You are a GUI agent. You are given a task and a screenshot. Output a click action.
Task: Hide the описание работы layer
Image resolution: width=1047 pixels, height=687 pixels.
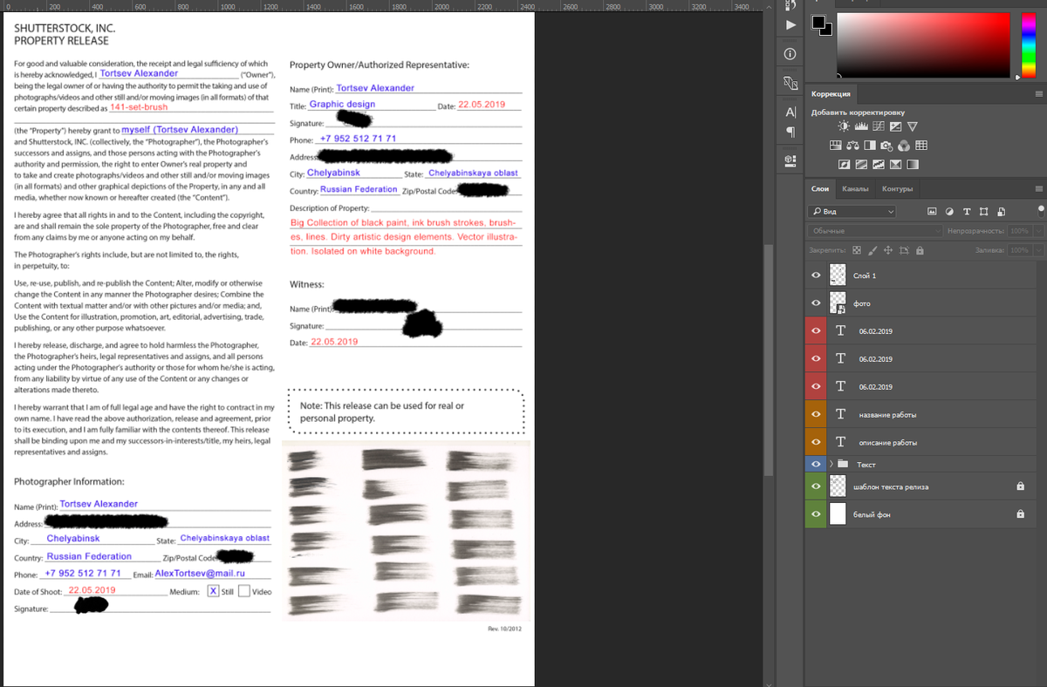click(x=816, y=442)
